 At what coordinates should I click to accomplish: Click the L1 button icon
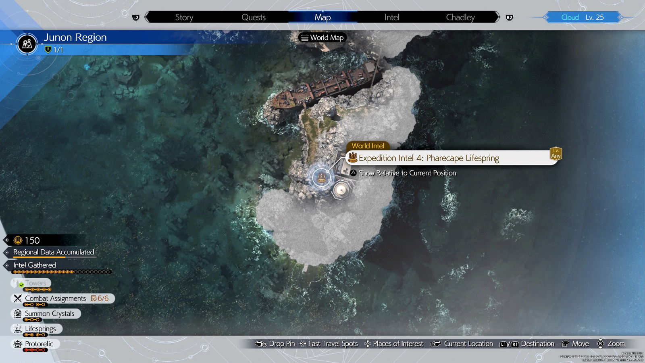(503, 344)
